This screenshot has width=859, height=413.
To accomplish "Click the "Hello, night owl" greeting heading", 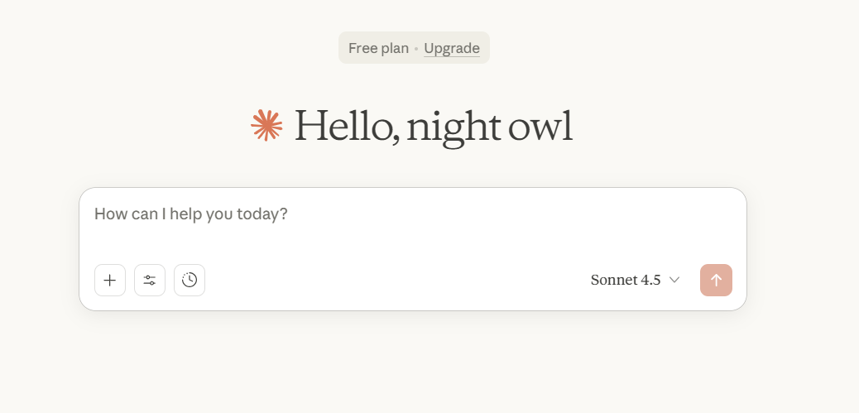I will pyautogui.click(x=433, y=126).
